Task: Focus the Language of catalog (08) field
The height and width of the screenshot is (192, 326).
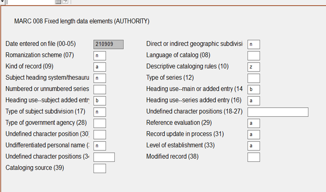Action: pos(254,56)
